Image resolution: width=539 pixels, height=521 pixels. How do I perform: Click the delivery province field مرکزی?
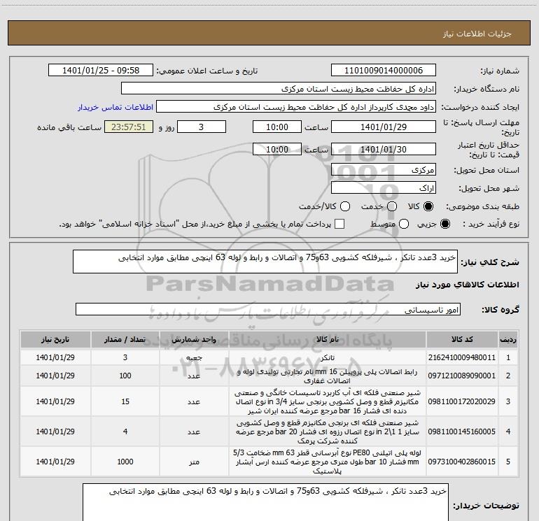[x=384, y=170]
